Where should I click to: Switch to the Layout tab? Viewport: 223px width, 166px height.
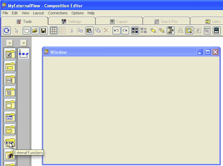pos(119,21)
